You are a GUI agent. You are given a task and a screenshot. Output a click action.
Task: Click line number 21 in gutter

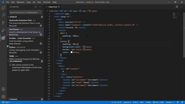pos(49,69)
